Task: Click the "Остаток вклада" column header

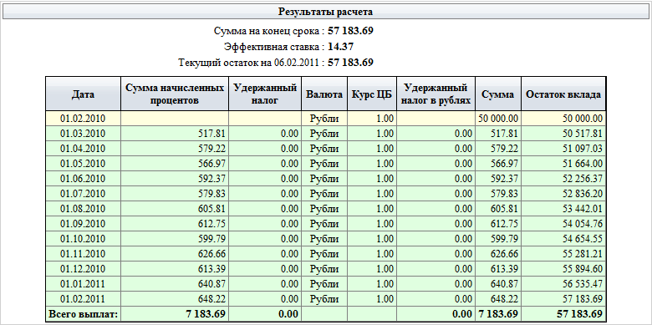Action: click(x=563, y=94)
